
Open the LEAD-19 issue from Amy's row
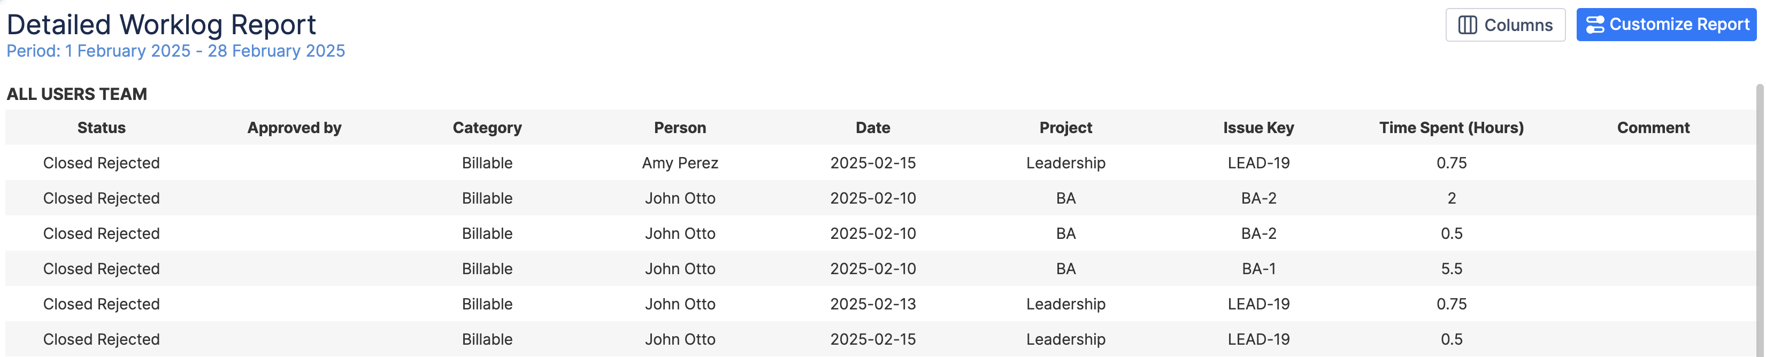pyautogui.click(x=1257, y=163)
